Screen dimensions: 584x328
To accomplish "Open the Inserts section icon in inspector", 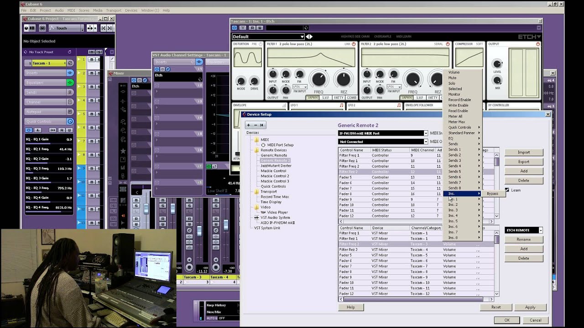I will 70,73.
